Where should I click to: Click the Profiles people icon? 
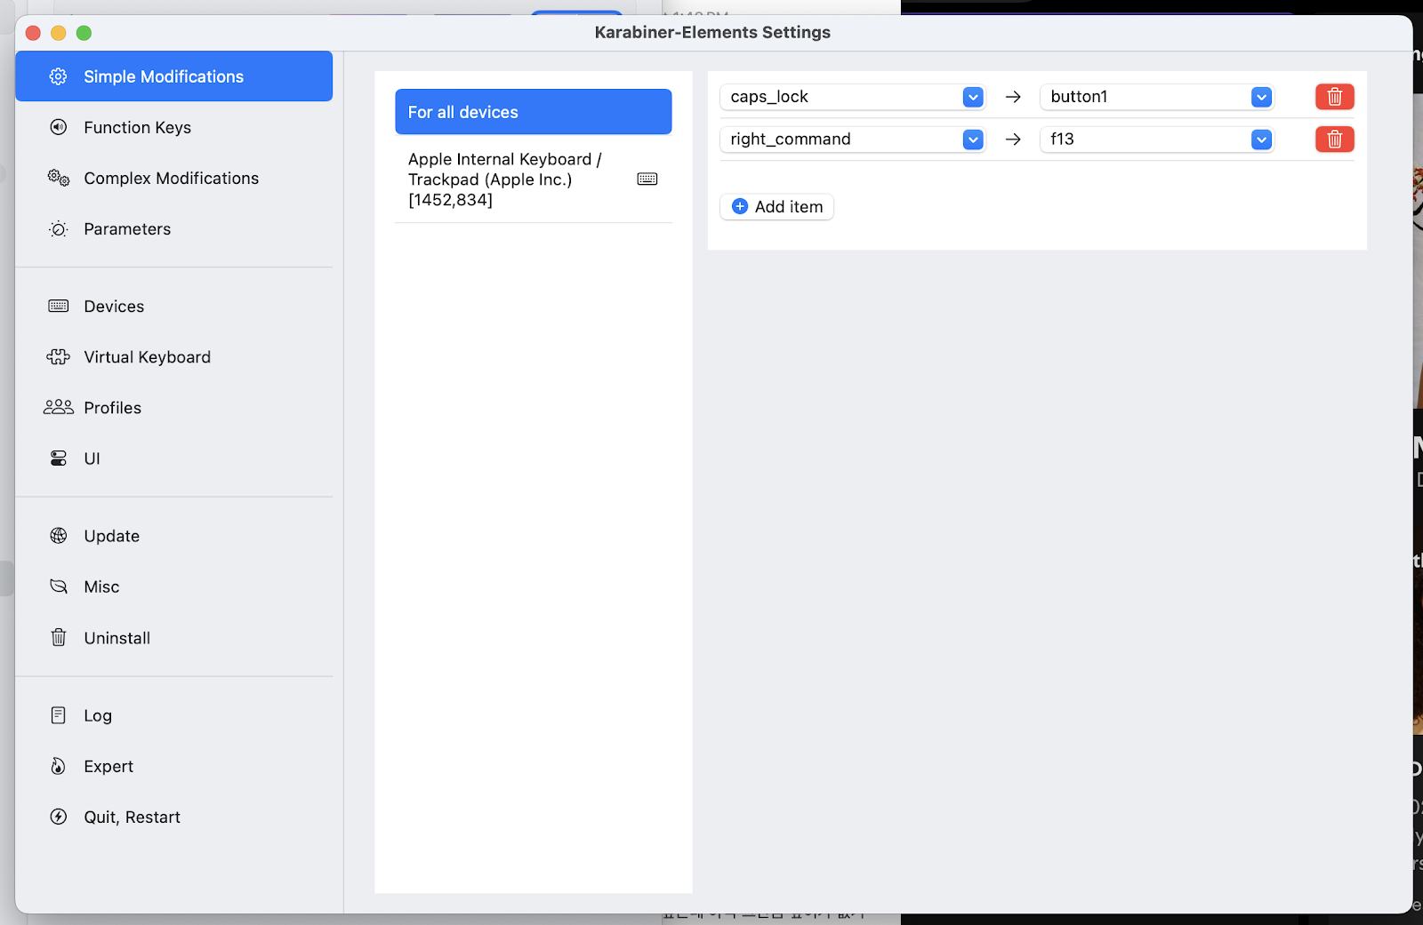tap(58, 407)
